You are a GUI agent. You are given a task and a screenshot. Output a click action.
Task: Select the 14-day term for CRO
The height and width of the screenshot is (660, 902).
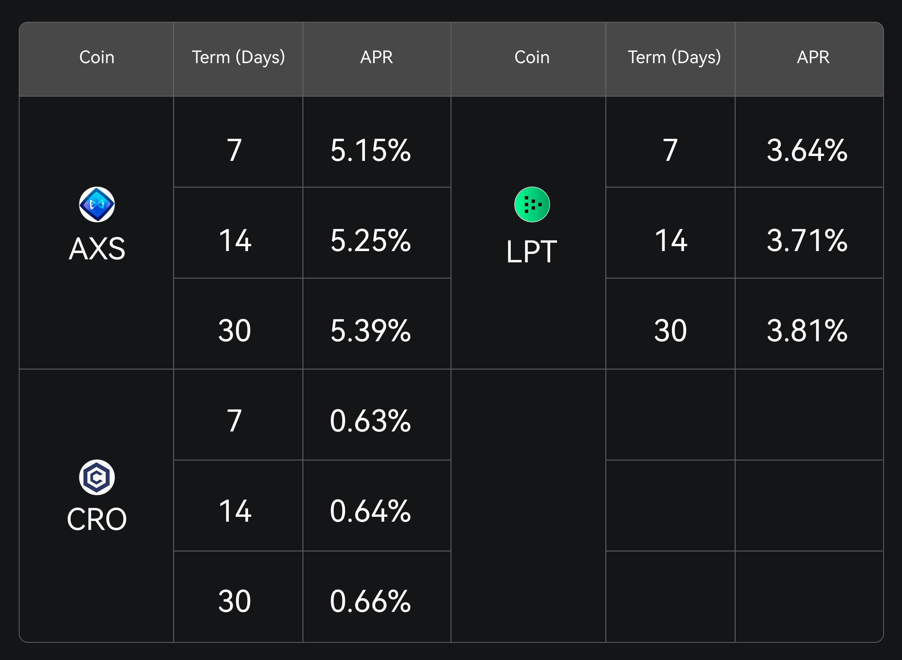[x=235, y=511]
